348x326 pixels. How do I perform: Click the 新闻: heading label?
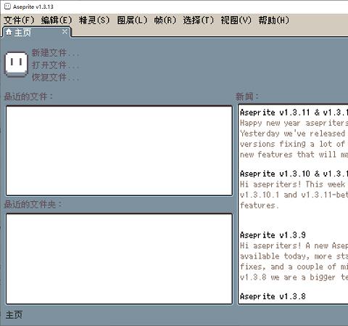247,97
